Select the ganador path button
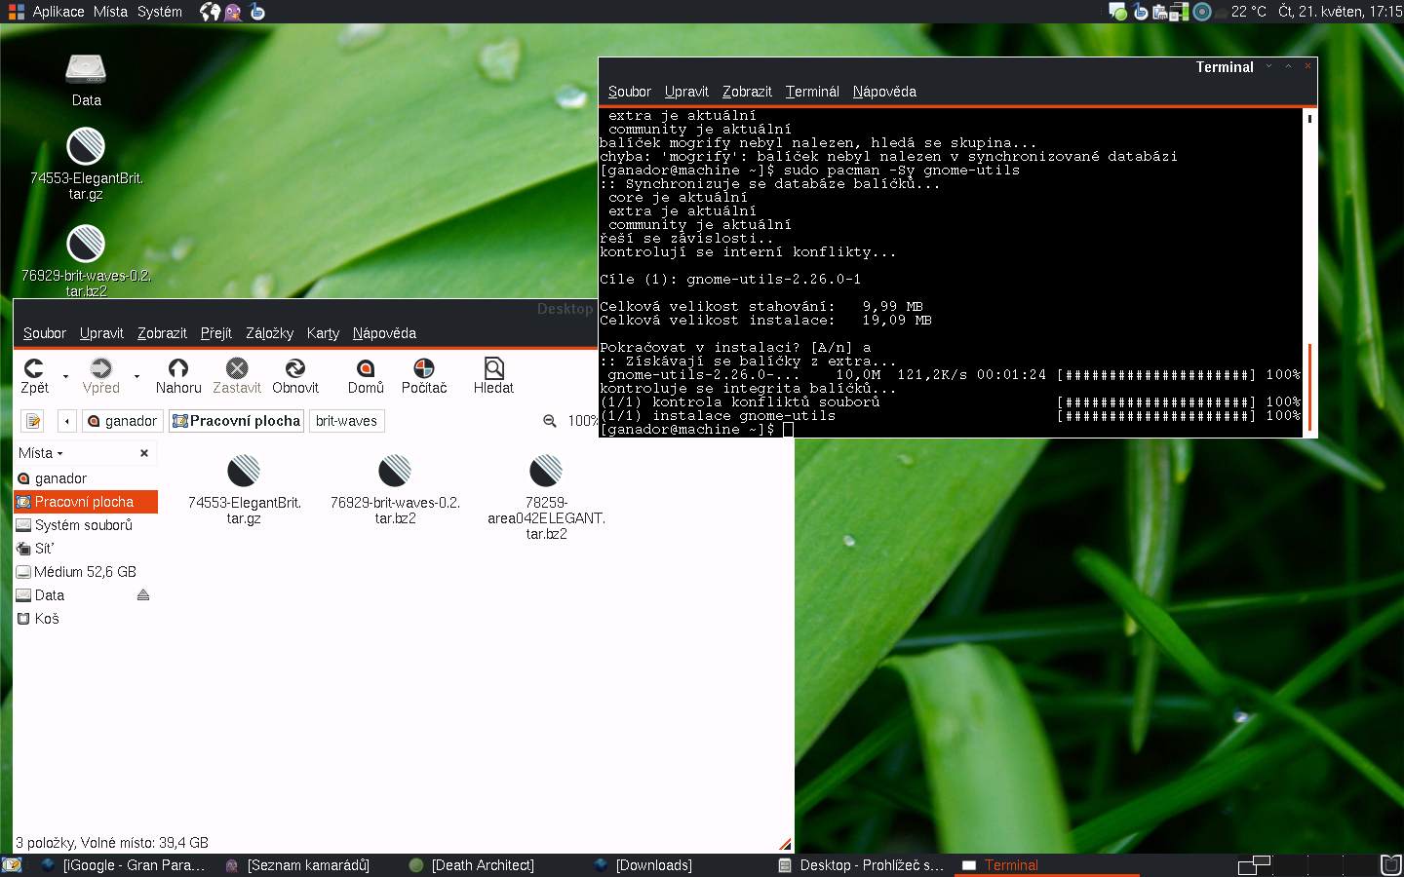The width and height of the screenshot is (1404, 877). point(122,421)
